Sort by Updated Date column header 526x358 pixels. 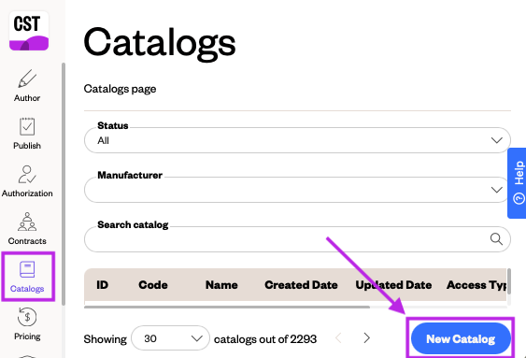tap(393, 285)
